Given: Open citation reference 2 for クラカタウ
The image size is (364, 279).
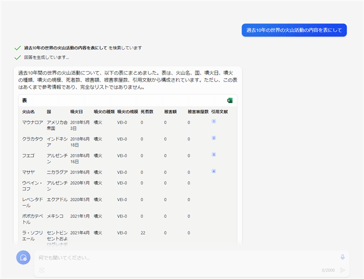Looking at the screenshot, I should [x=214, y=138].
